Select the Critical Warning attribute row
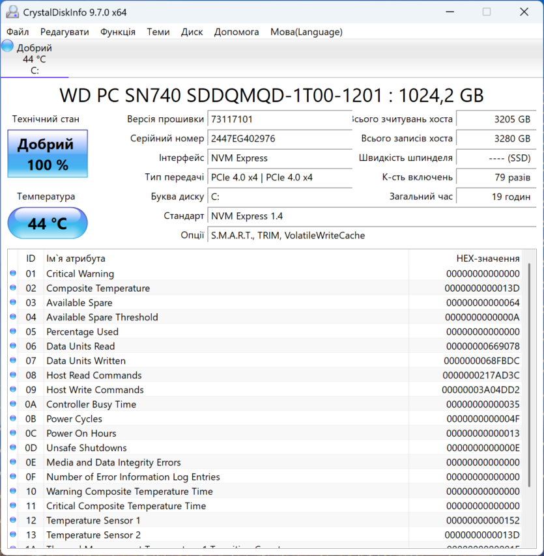 tap(265, 273)
